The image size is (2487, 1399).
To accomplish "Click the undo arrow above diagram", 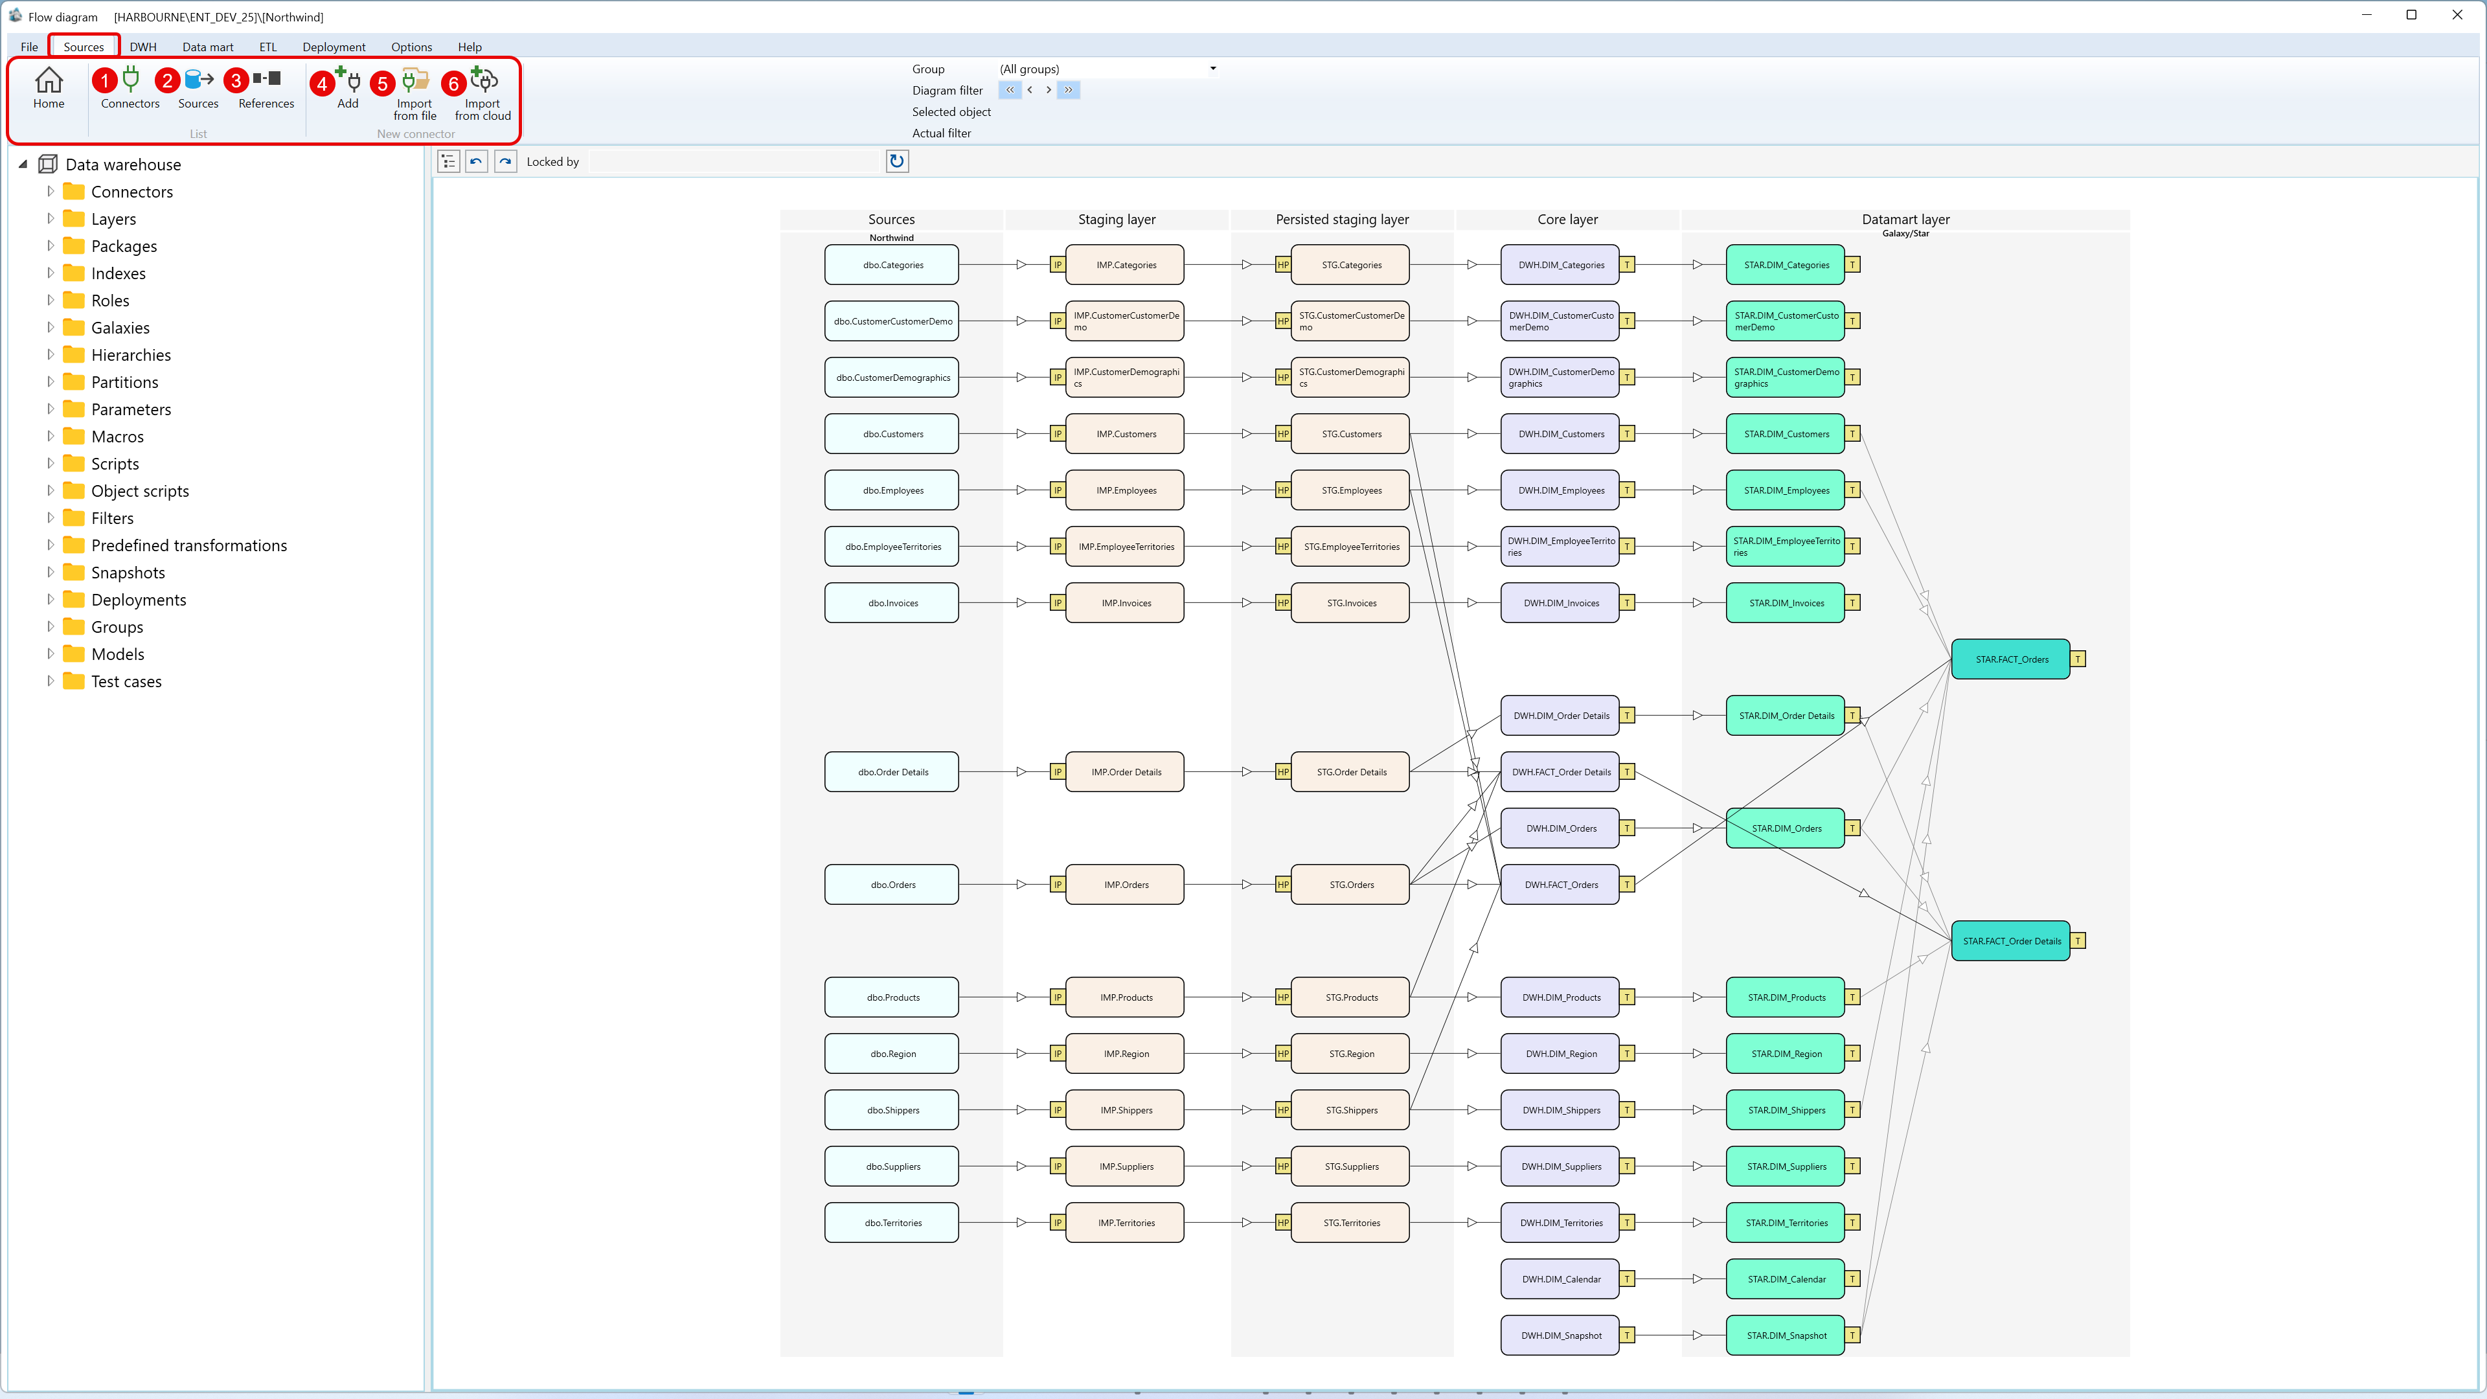I will (x=476, y=161).
